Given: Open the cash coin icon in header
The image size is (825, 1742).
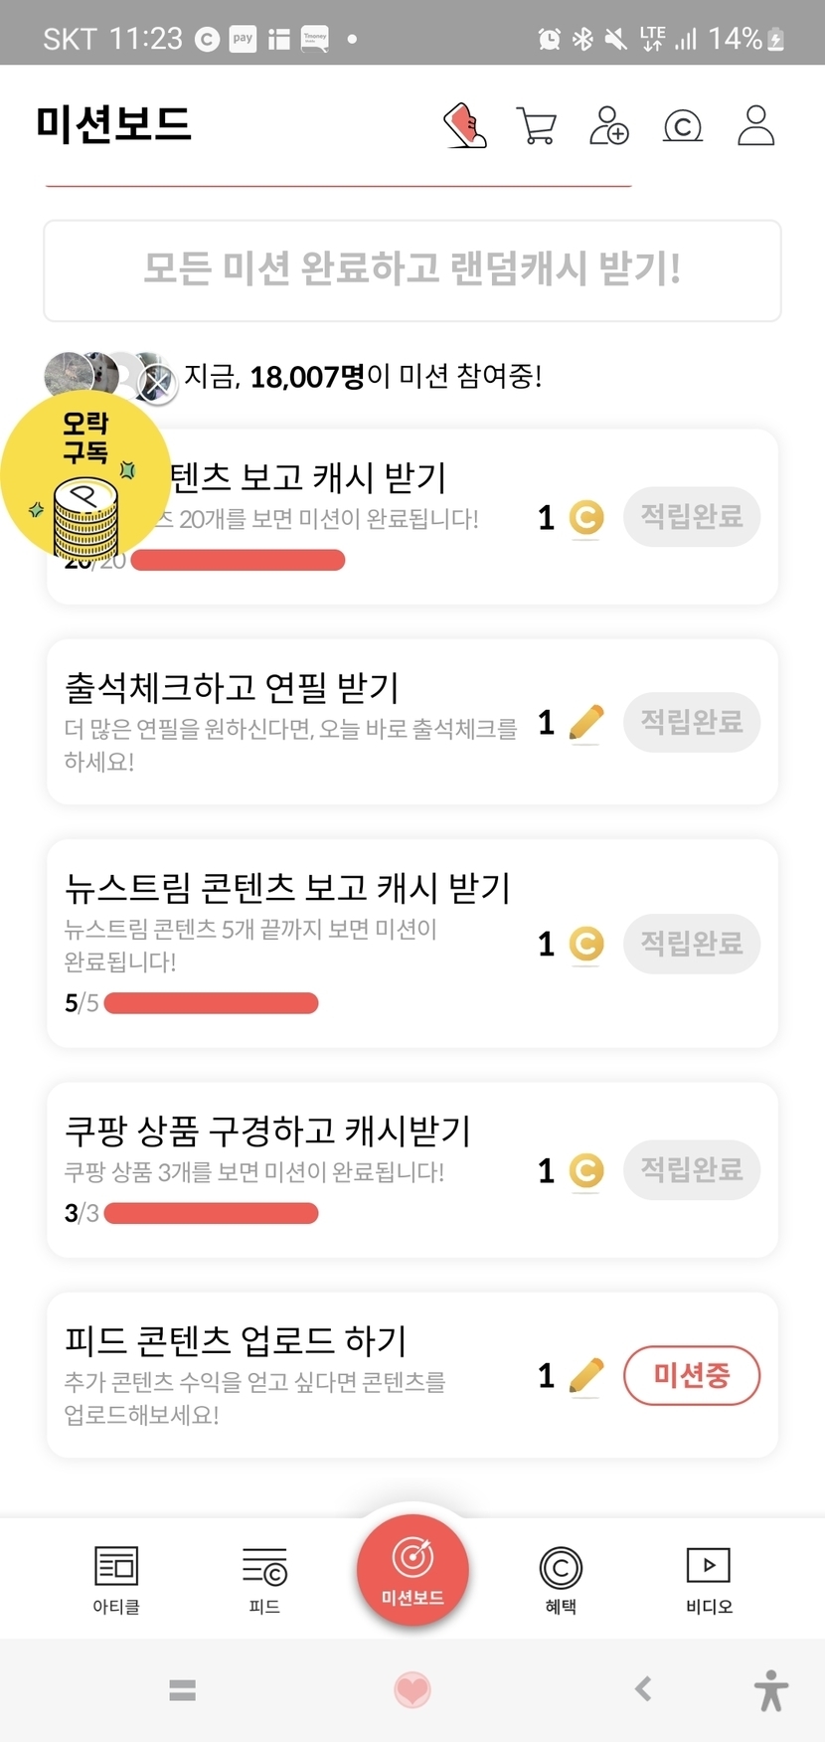Looking at the screenshot, I should [682, 126].
